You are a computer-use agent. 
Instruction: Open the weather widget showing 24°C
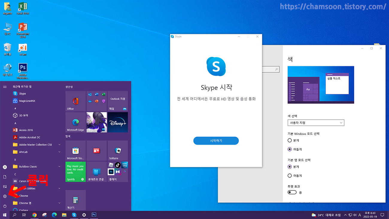[326, 215]
